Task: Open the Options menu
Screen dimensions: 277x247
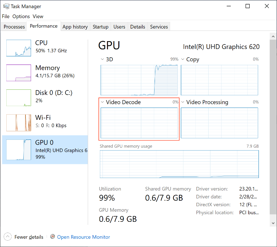Action: (21, 16)
